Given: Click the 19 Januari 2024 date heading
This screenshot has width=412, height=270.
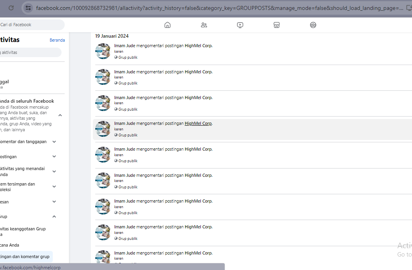Looking at the screenshot, I should click(x=112, y=36).
